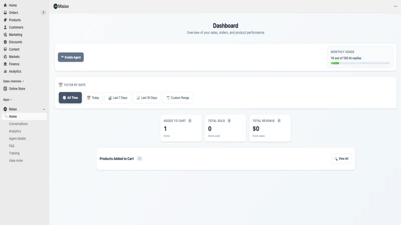
Task: Click the '14 out of 100 AI replies' text
Action: (x=346, y=58)
